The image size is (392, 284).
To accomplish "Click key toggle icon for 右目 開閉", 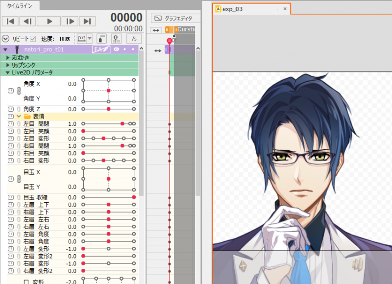I will click(x=10, y=146).
